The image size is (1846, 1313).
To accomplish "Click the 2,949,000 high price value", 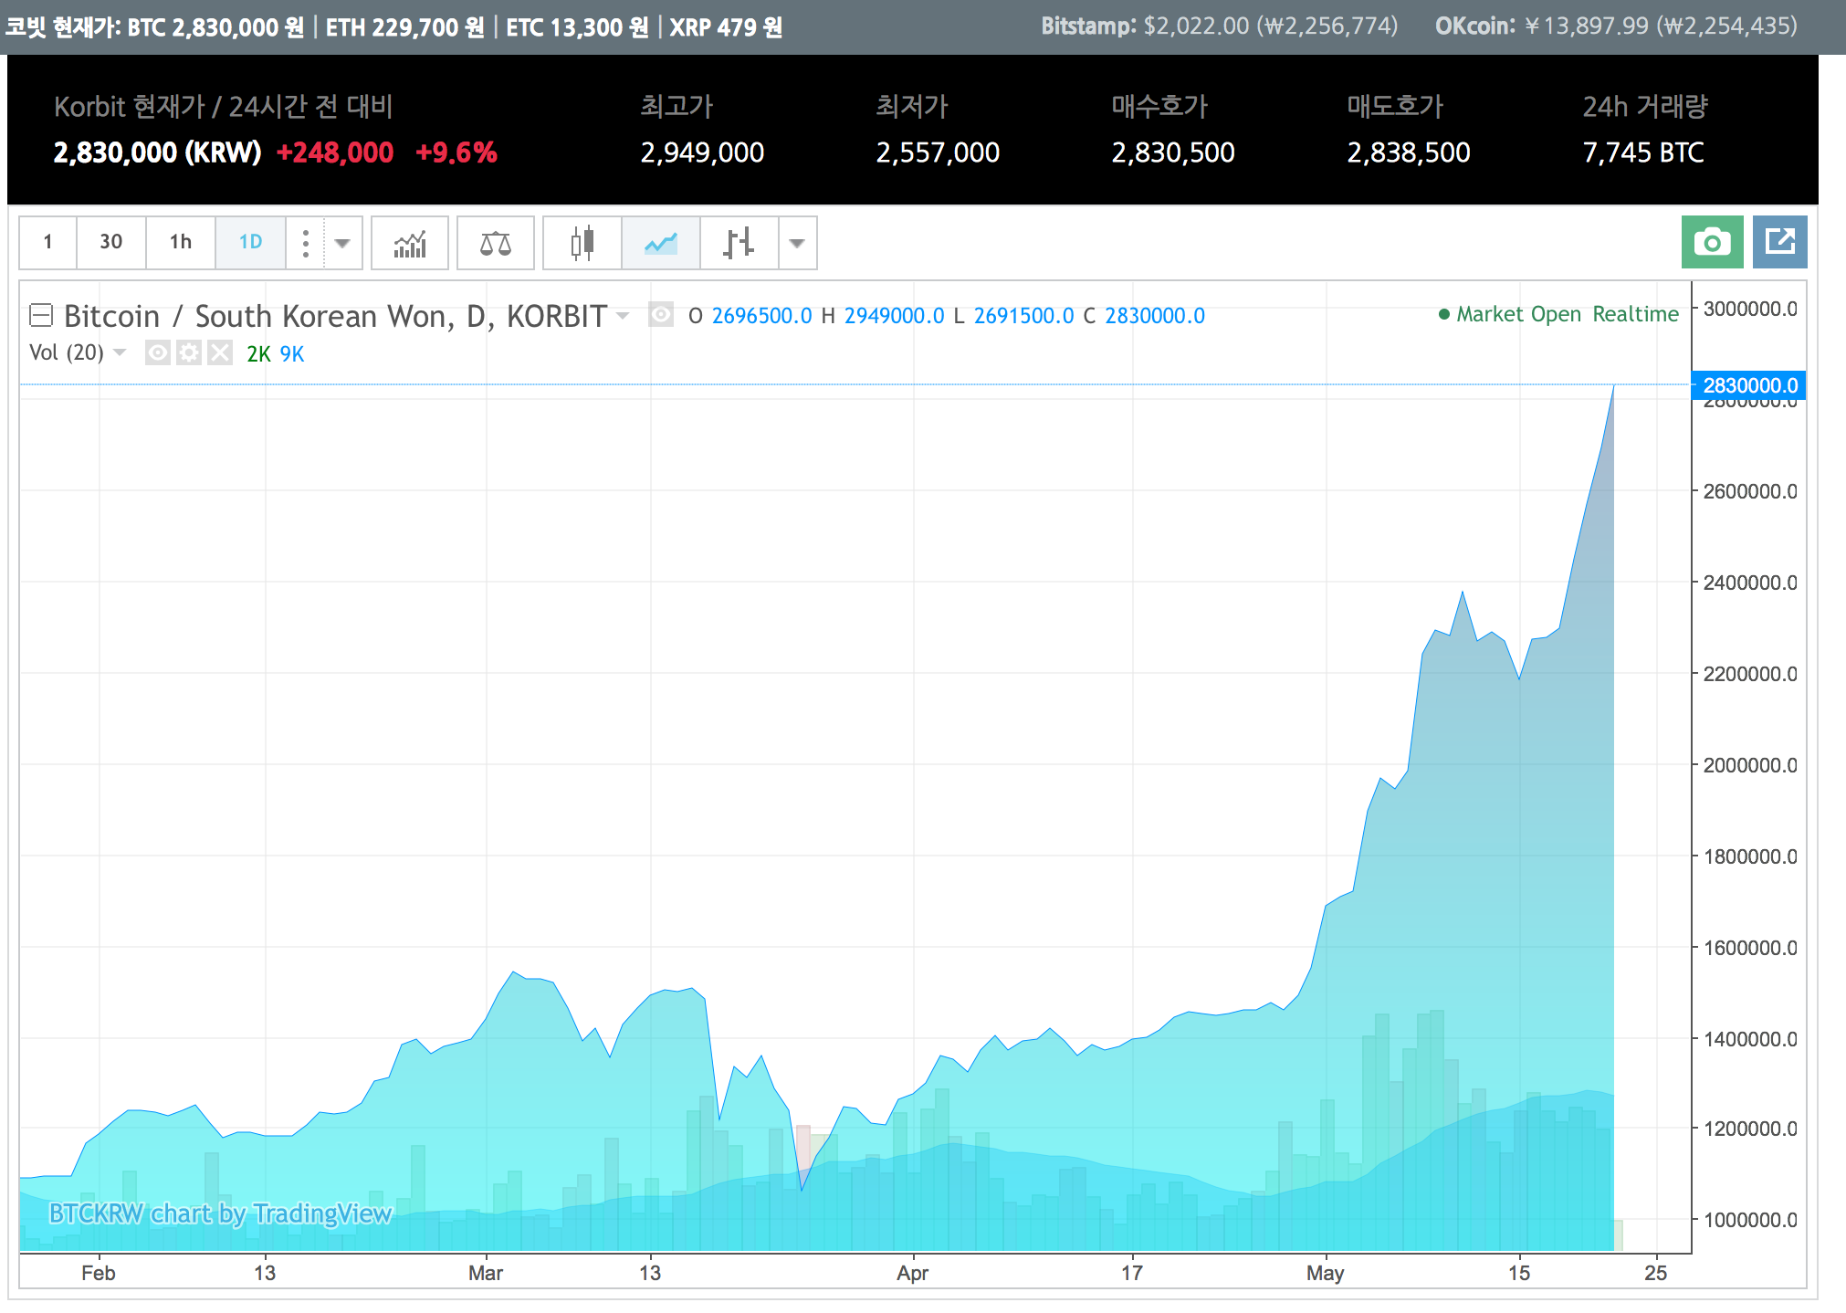I will [702, 152].
